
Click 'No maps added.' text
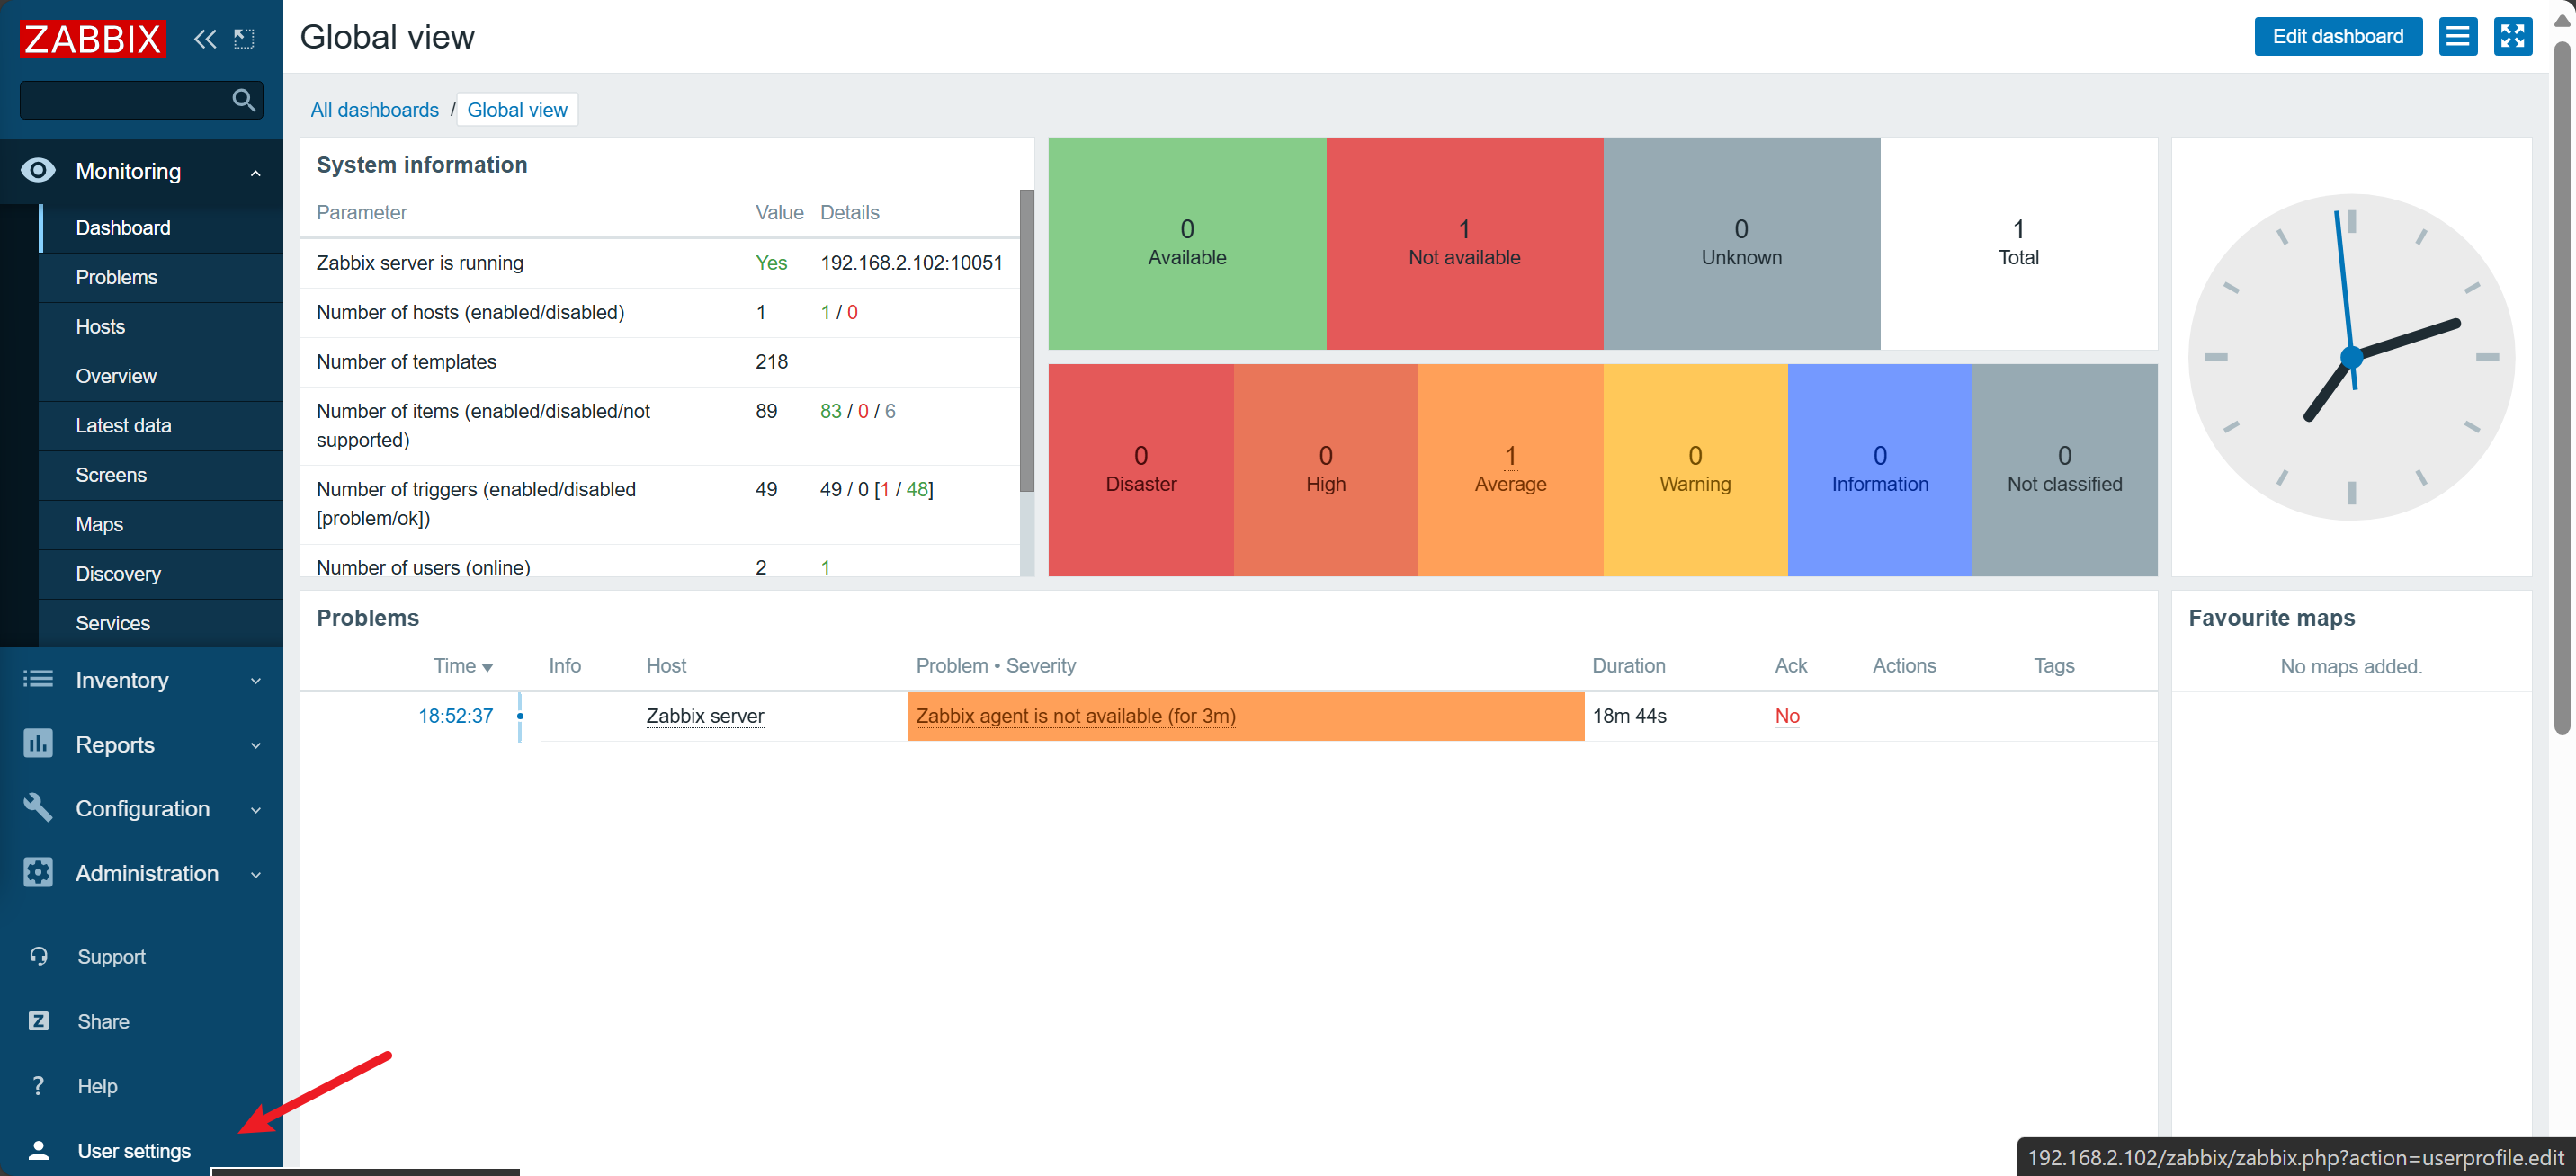click(2351, 666)
